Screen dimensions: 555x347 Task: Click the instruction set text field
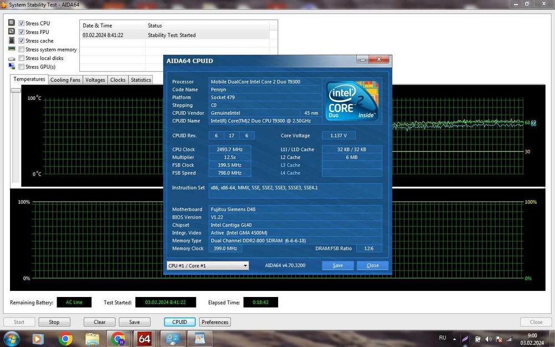[x=296, y=191]
